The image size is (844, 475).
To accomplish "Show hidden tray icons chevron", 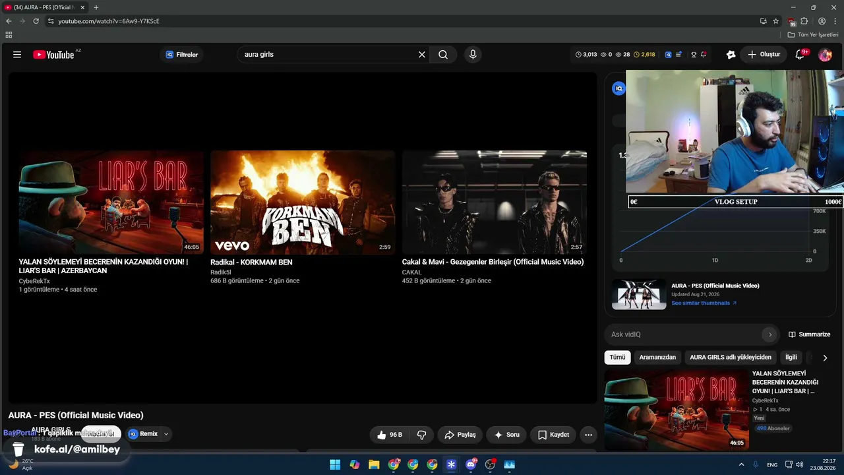I will click(741, 464).
